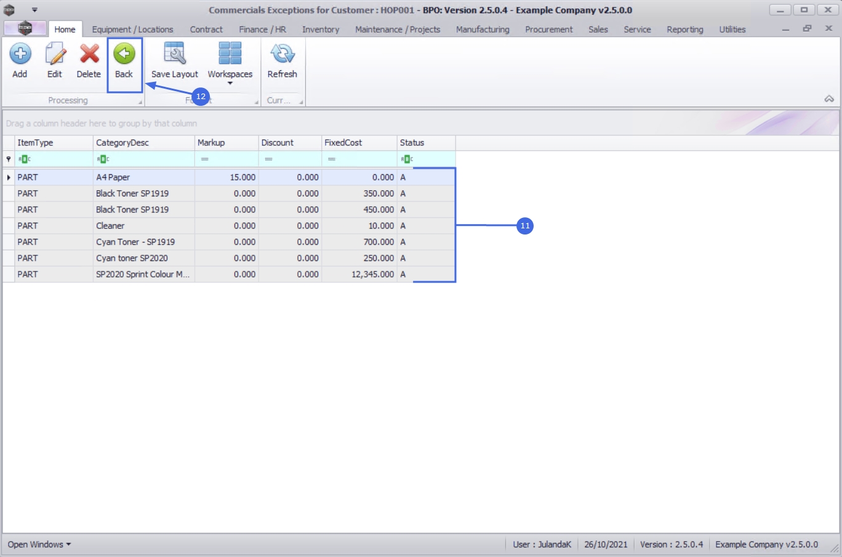Image resolution: width=842 pixels, height=557 pixels.
Task: Click the red Delete icon
Action: click(89, 54)
